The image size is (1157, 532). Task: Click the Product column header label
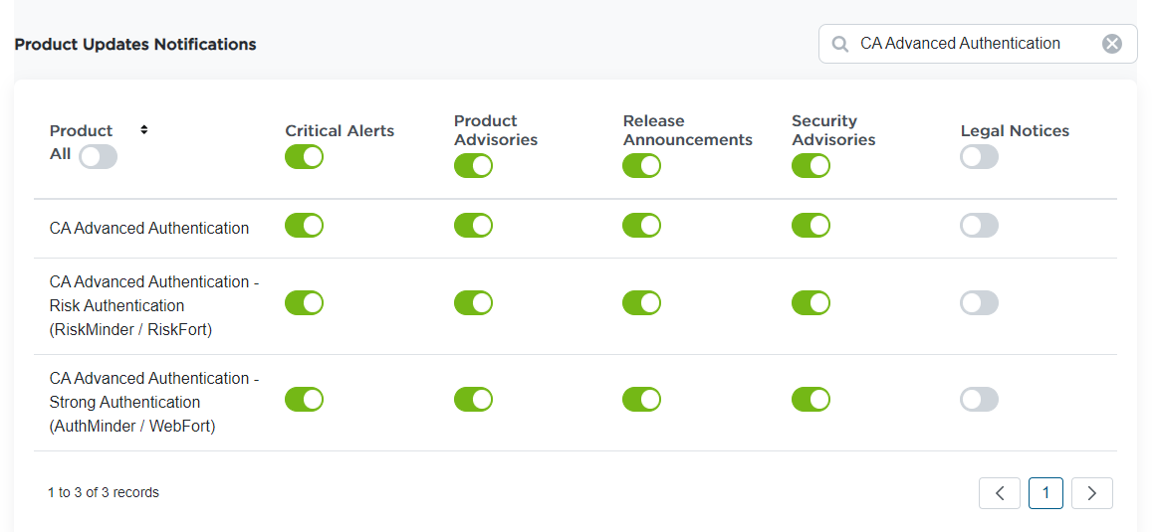point(82,130)
